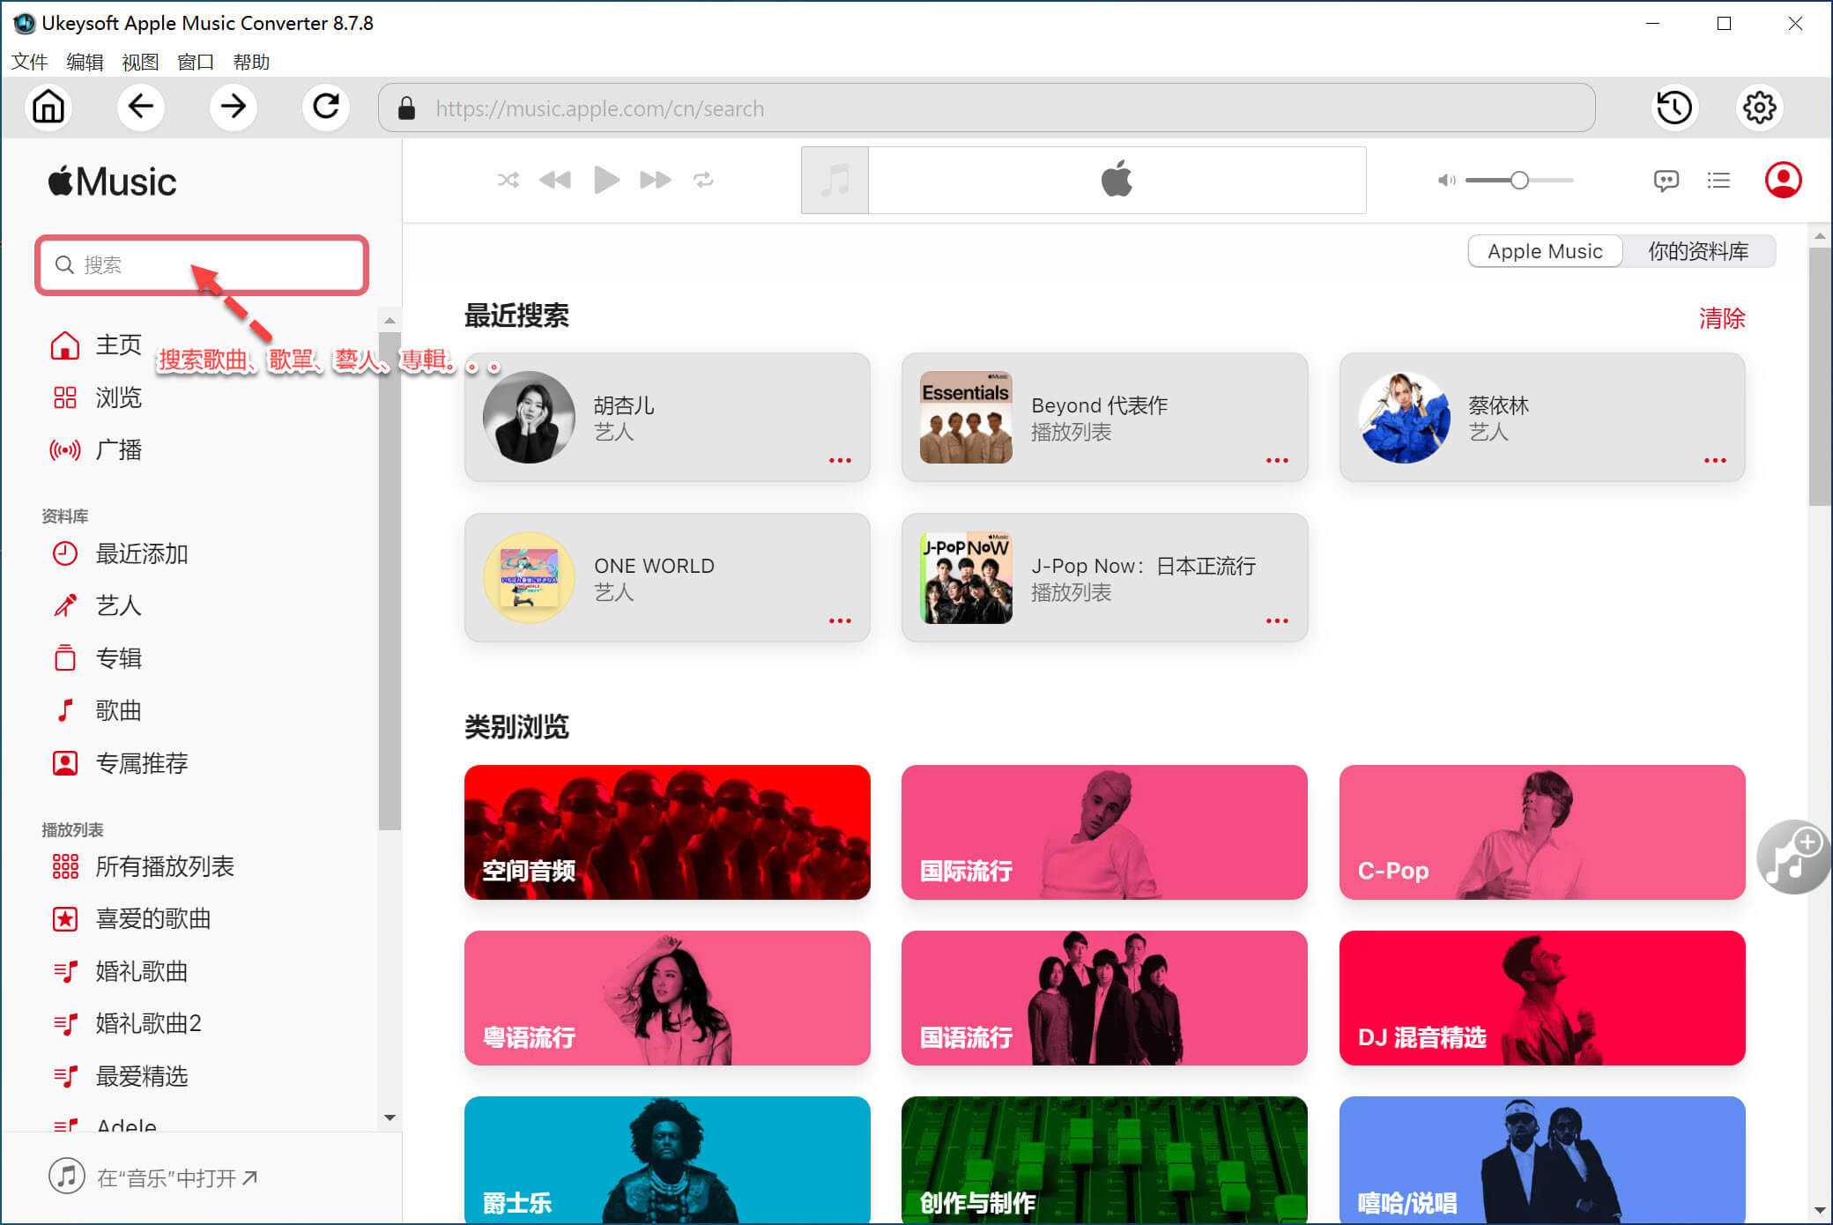Screen dimensions: 1833x1225
Task: Open options menu on Beyond 代表作 playlist
Action: 1277,459
